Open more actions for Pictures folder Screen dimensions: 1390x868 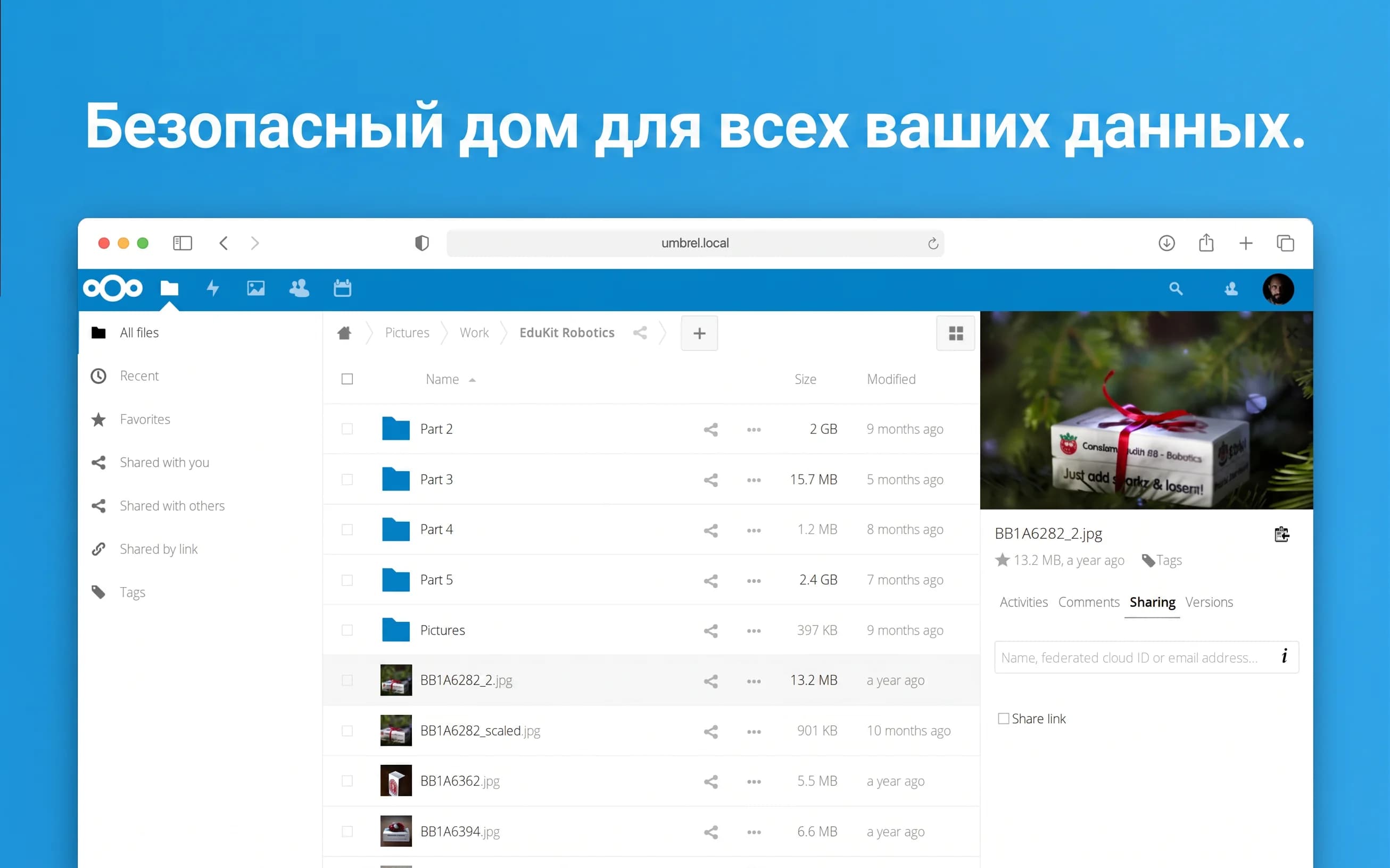click(x=754, y=631)
